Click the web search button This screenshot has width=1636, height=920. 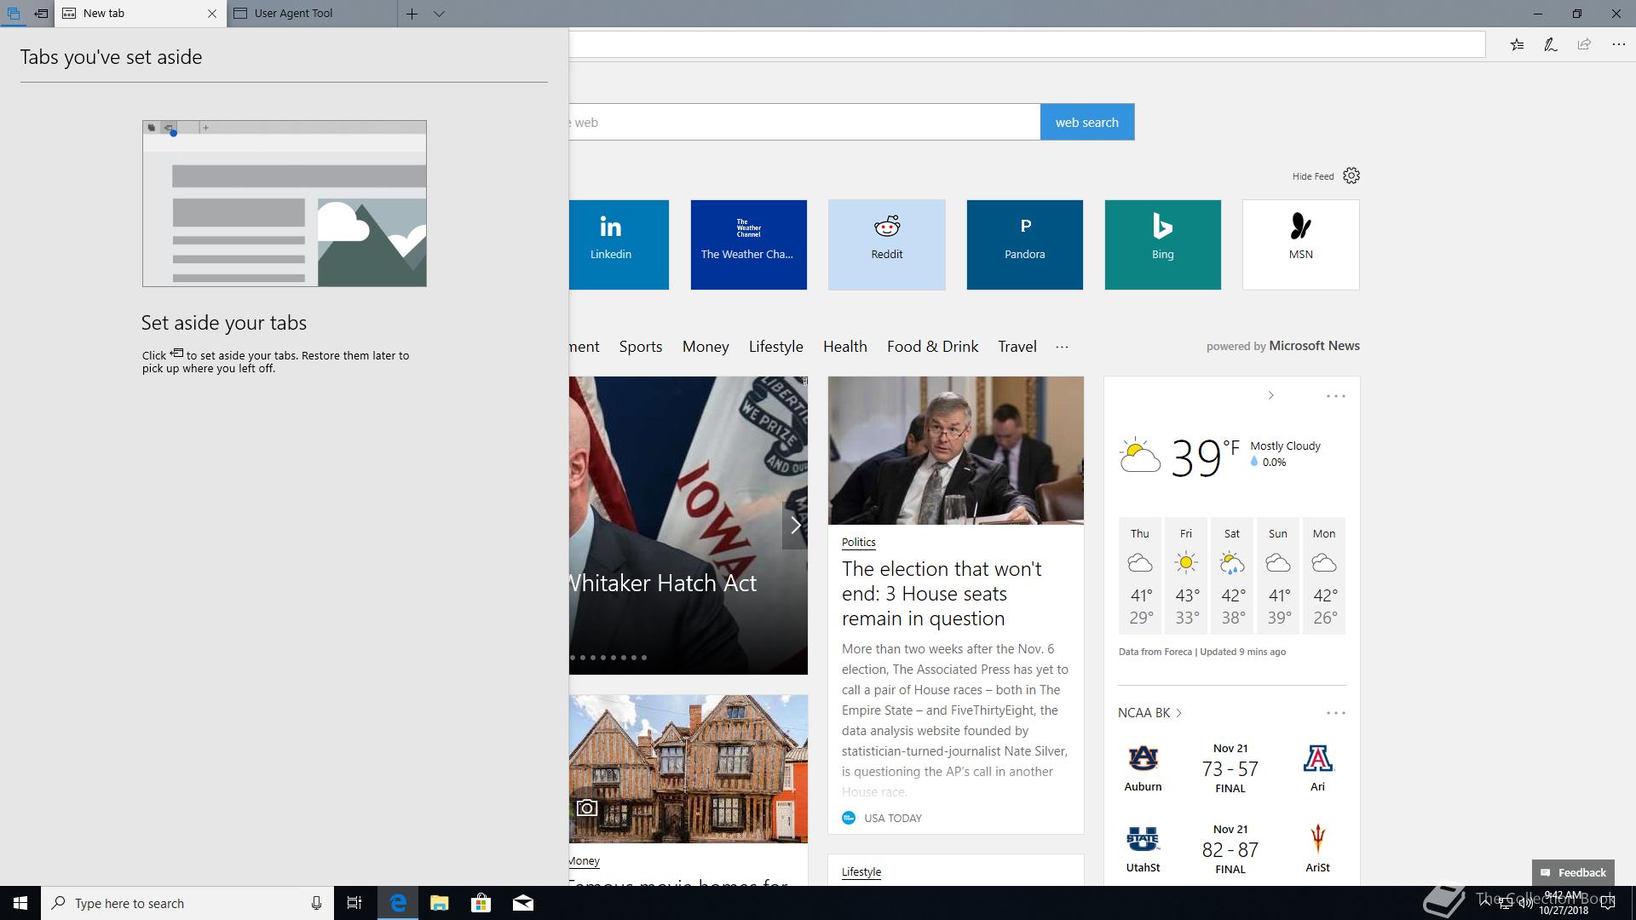(1087, 122)
